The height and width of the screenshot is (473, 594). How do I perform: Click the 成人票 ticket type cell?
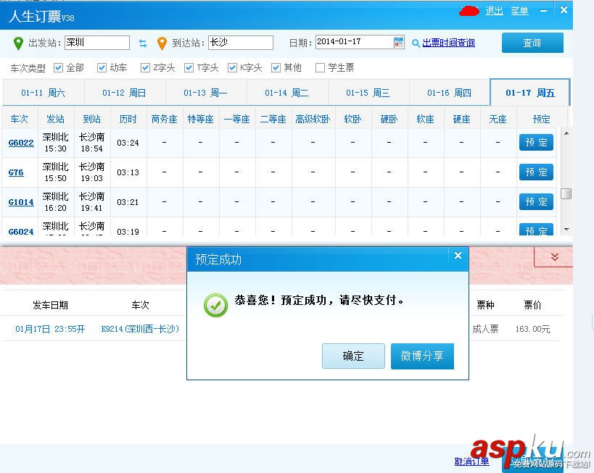coord(485,329)
